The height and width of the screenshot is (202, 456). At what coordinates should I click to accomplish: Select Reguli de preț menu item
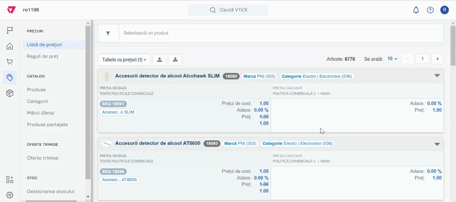(x=42, y=56)
